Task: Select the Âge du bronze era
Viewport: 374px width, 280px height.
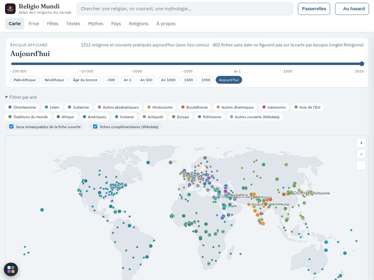Action: [85, 80]
